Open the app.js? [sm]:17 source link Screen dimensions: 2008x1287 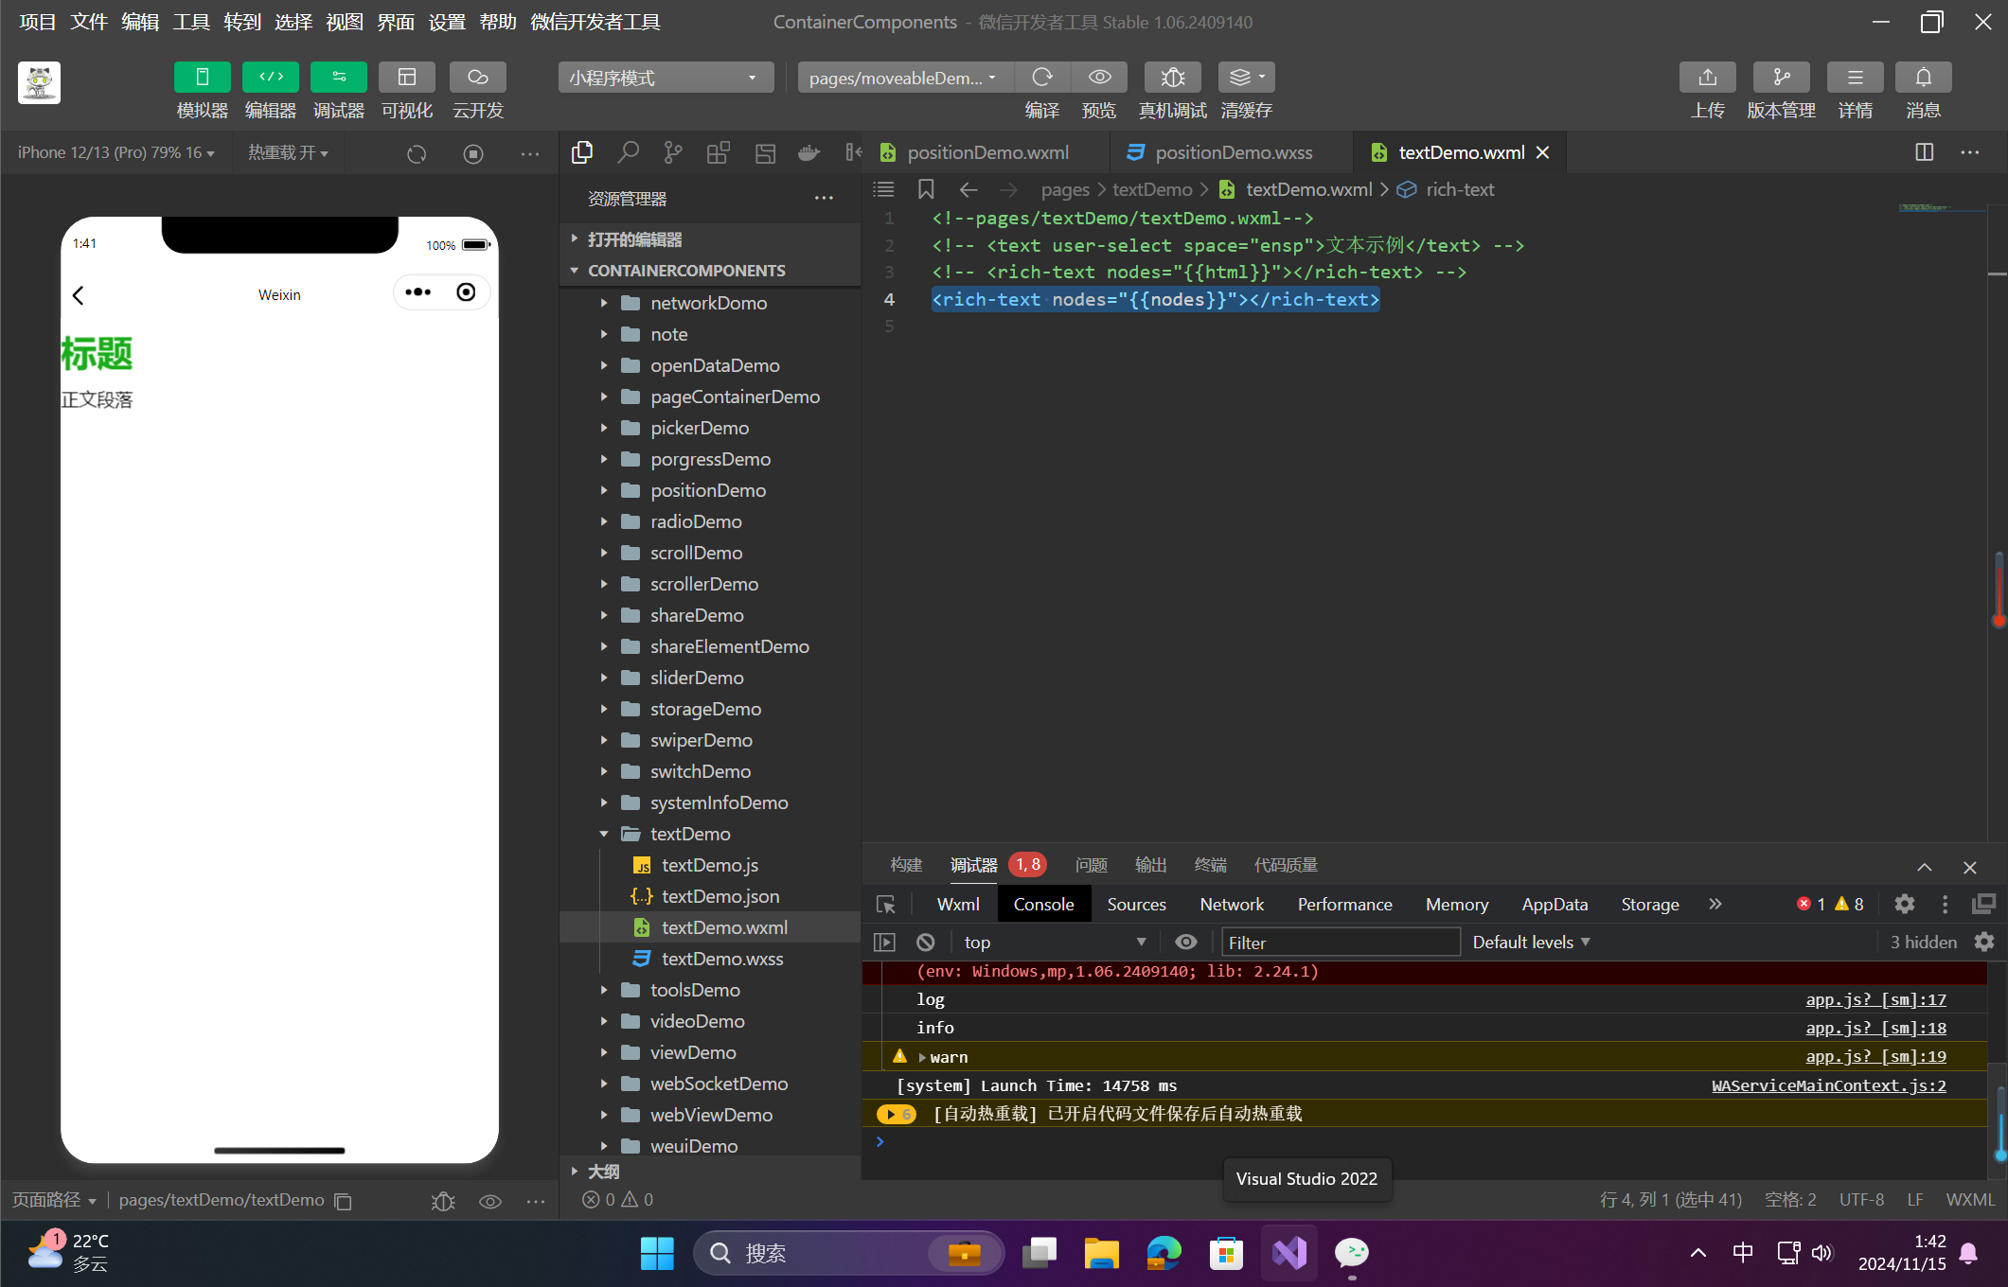(1875, 1000)
